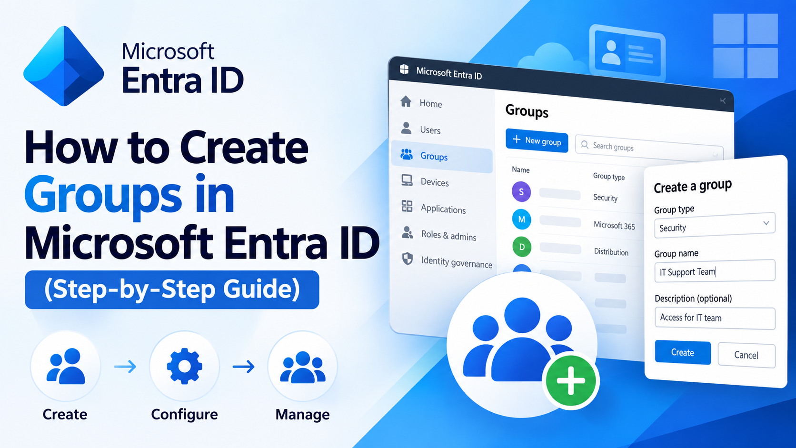Click the 'Name' column header
This screenshot has height=448, width=796.
[x=520, y=169]
